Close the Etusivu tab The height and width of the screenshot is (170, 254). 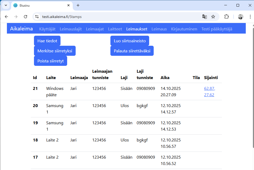pyautogui.click(x=68, y=5)
